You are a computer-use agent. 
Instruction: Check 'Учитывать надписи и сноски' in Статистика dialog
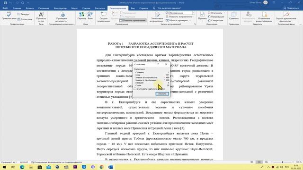[135, 89]
